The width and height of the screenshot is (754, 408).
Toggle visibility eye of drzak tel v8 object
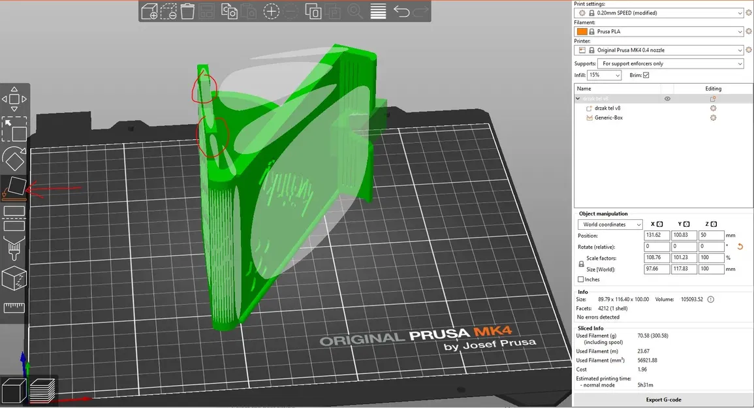(667, 99)
